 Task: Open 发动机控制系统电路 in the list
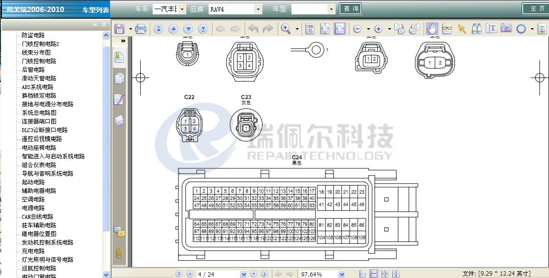pos(47,242)
